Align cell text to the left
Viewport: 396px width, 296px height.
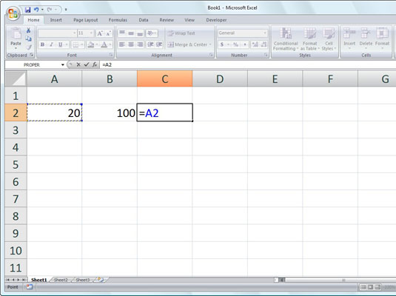tap(122, 44)
